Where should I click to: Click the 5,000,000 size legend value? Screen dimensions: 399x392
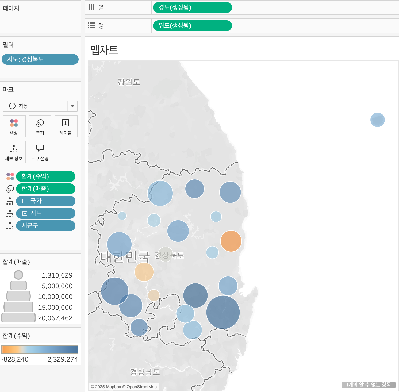coord(57,286)
